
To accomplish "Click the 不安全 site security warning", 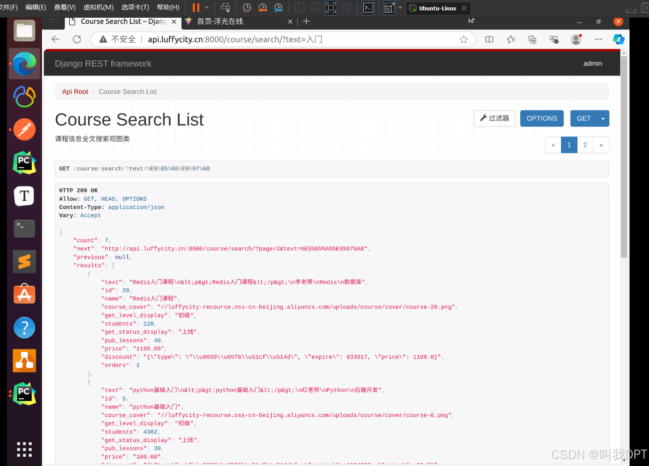I will (118, 39).
